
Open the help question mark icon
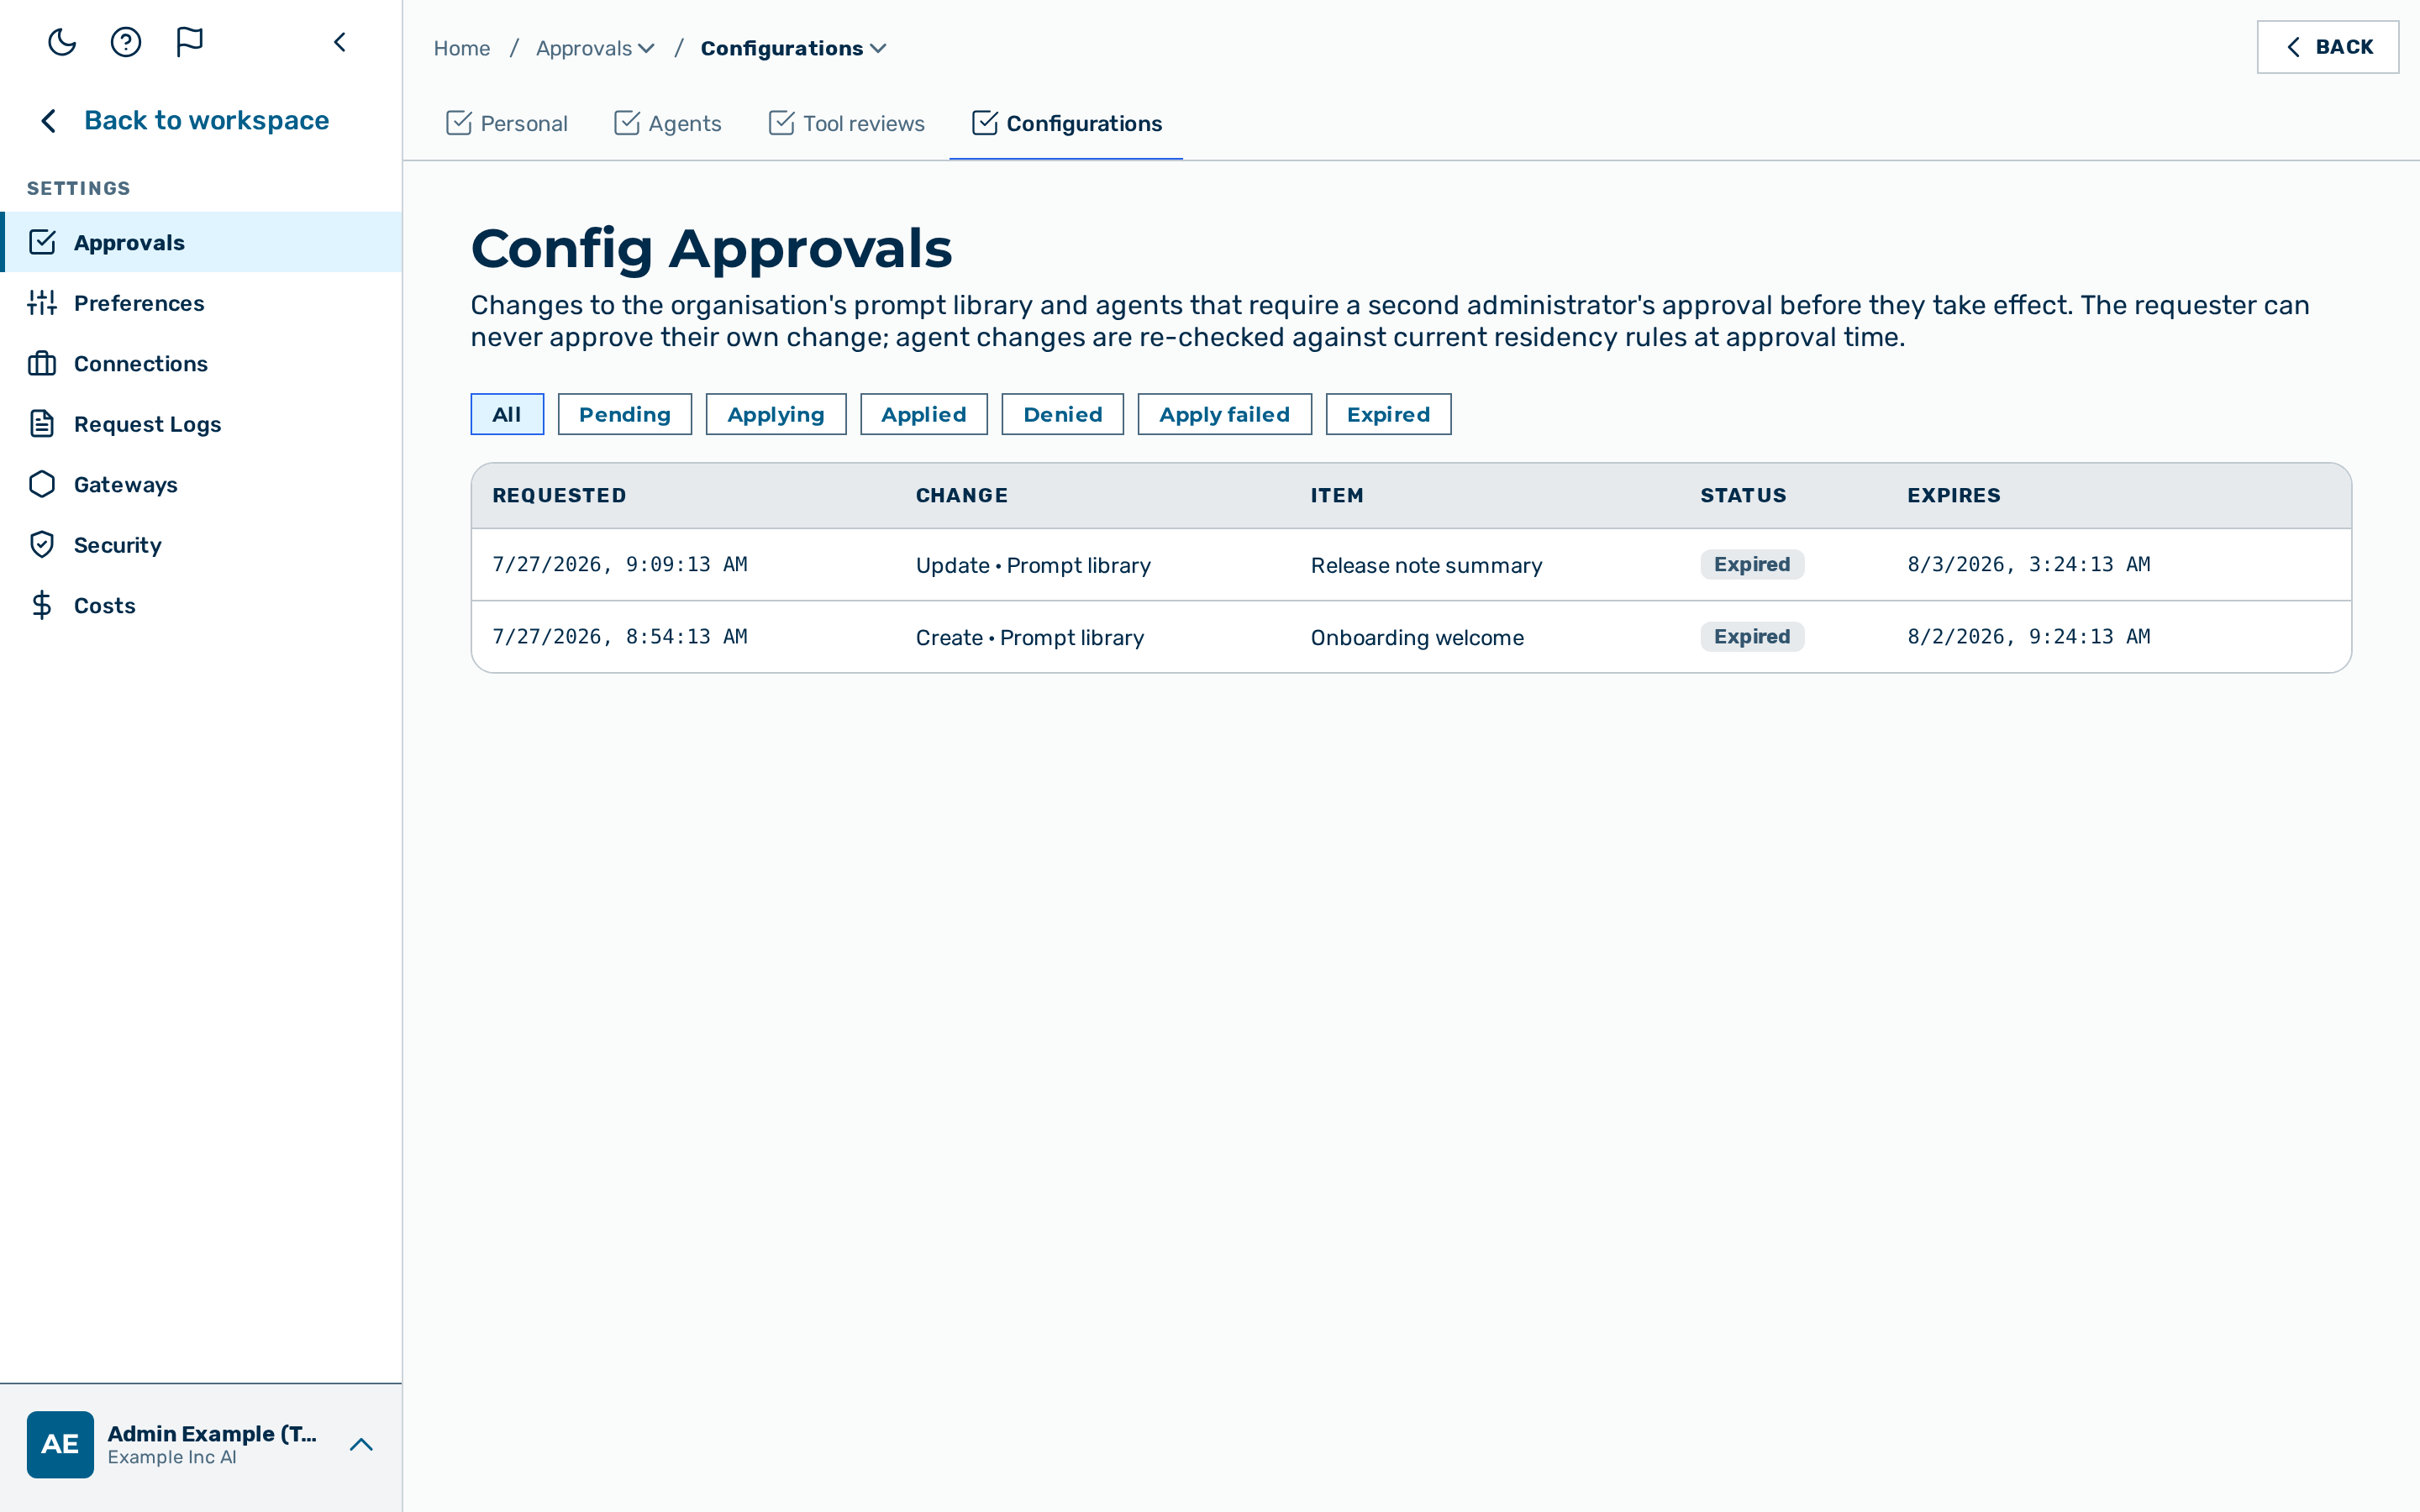(126, 42)
